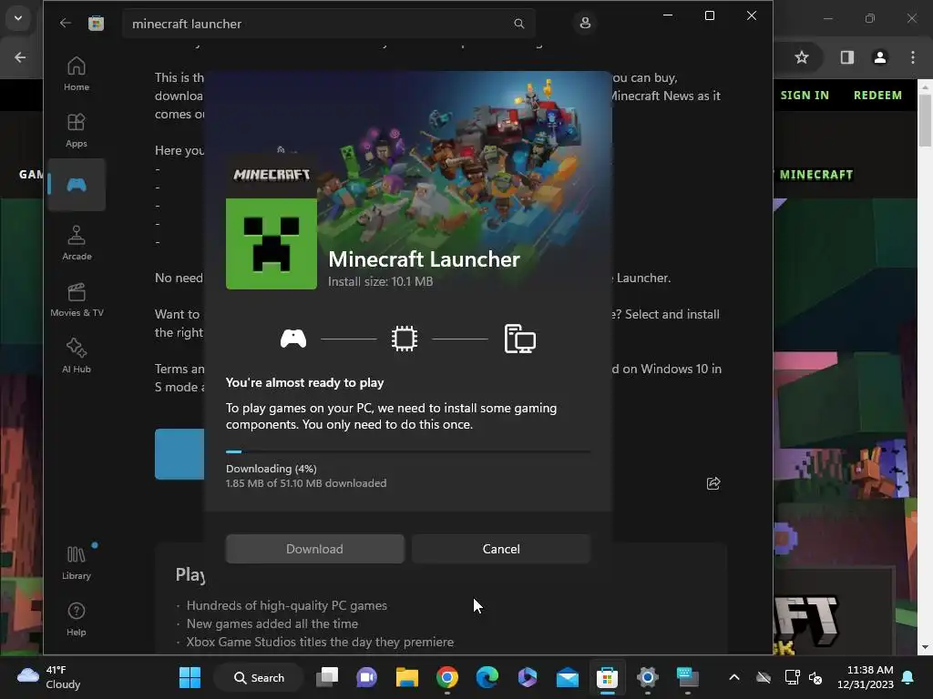
Task: Click '1.85 MB of 51.10 MB downloaded' text
Action: pos(306,483)
